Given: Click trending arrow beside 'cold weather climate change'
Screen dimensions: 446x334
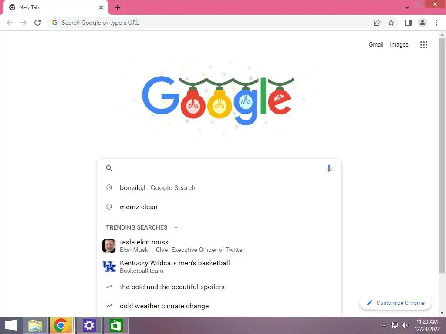Looking at the screenshot, I should (x=109, y=306).
